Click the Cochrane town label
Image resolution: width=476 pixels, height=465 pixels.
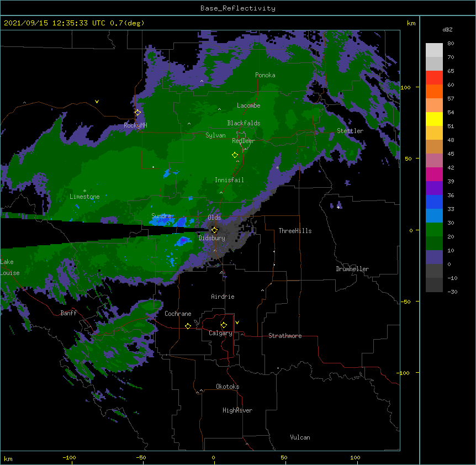178,314
